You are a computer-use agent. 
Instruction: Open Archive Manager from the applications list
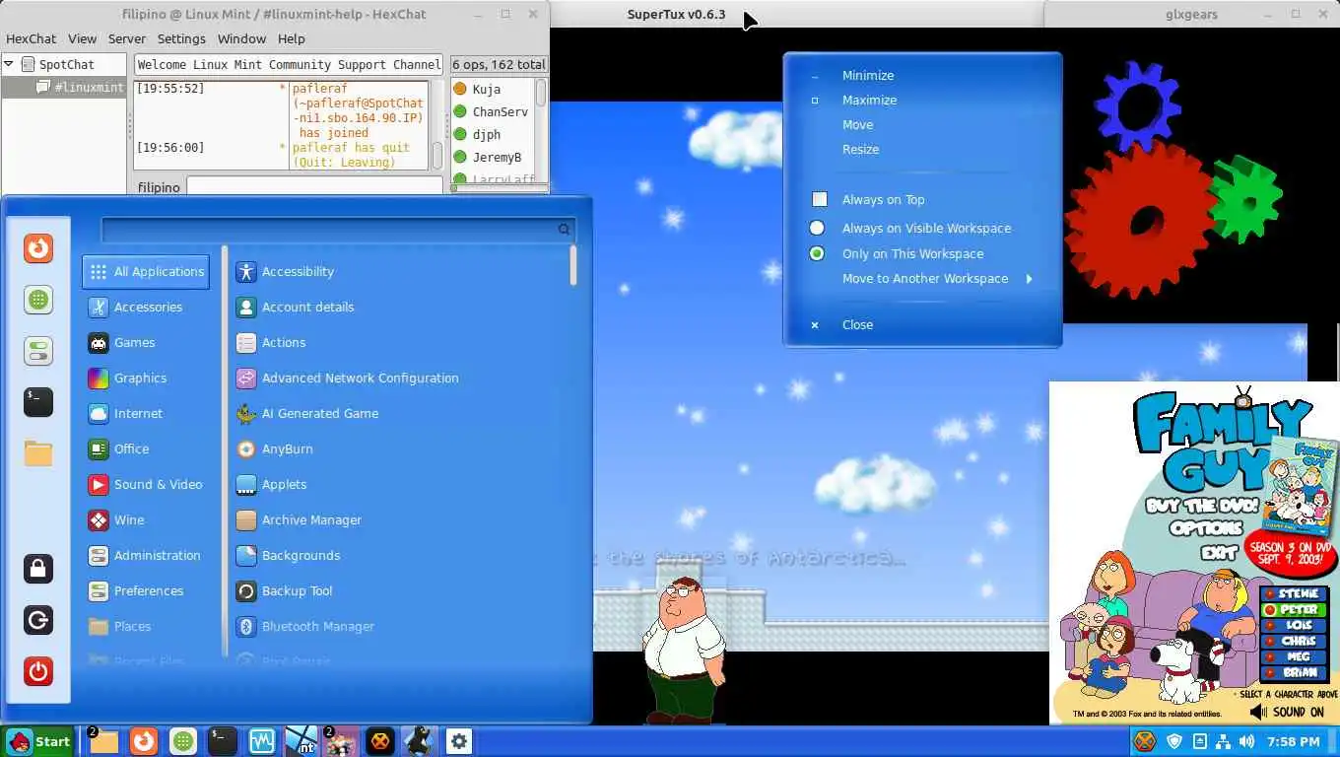(400, 519)
